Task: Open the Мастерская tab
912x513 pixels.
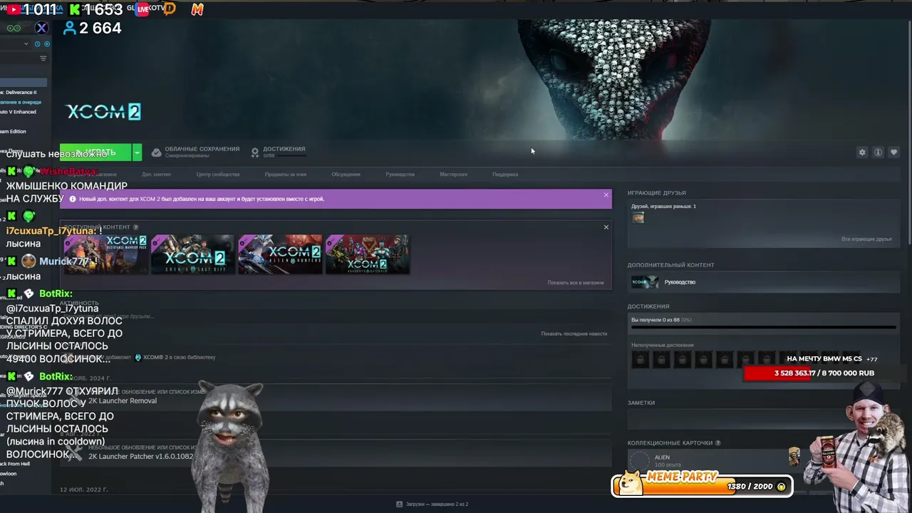Action: [453, 175]
